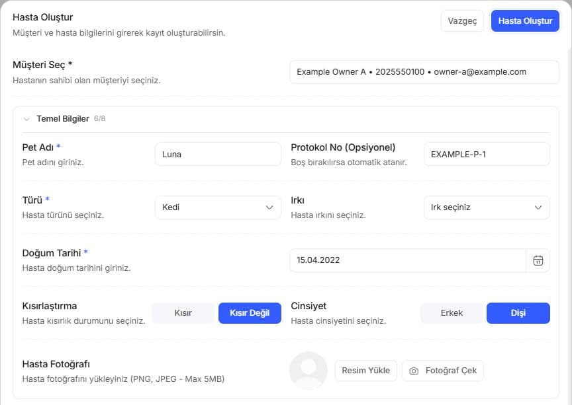Click the Protokol No input field
572x405 pixels.
click(487, 154)
